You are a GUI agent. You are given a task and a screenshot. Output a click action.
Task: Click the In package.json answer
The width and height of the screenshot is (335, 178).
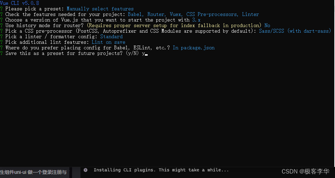194,48
